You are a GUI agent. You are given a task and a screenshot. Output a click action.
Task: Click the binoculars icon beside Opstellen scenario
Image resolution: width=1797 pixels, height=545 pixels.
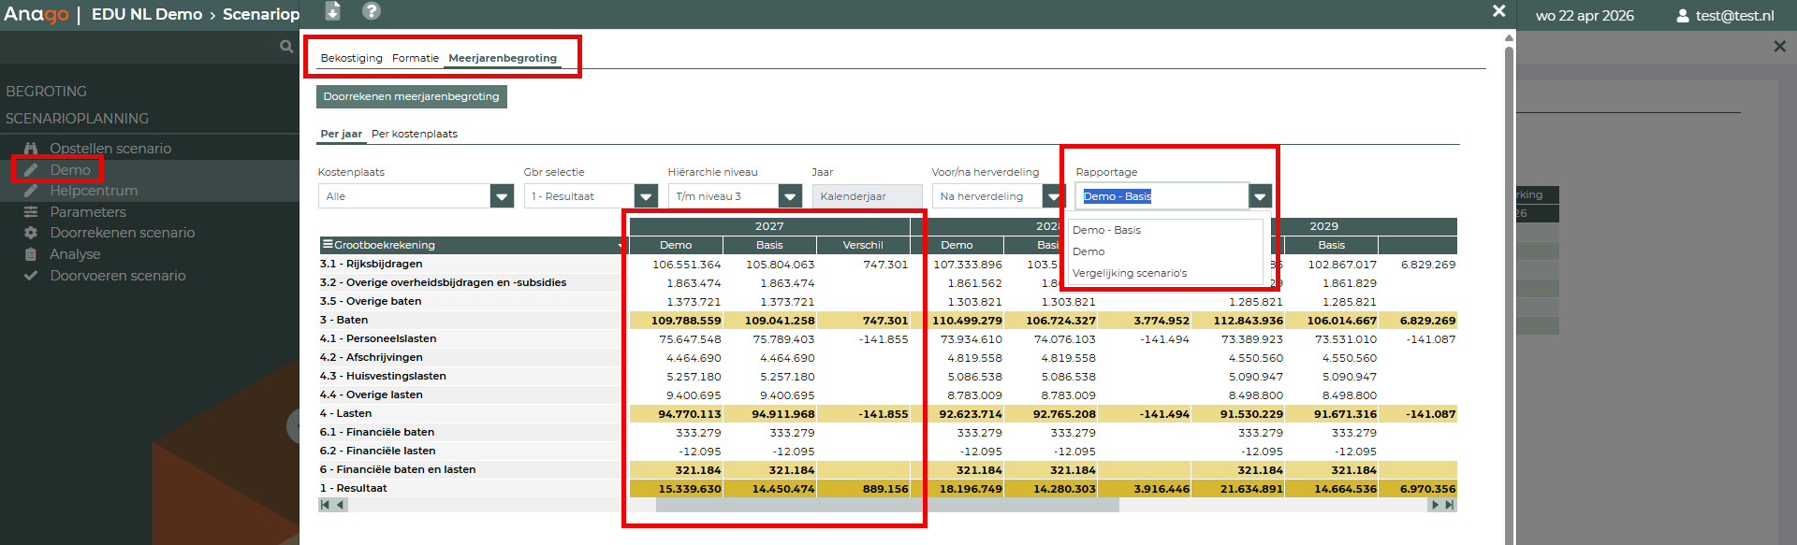(x=31, y=149)
